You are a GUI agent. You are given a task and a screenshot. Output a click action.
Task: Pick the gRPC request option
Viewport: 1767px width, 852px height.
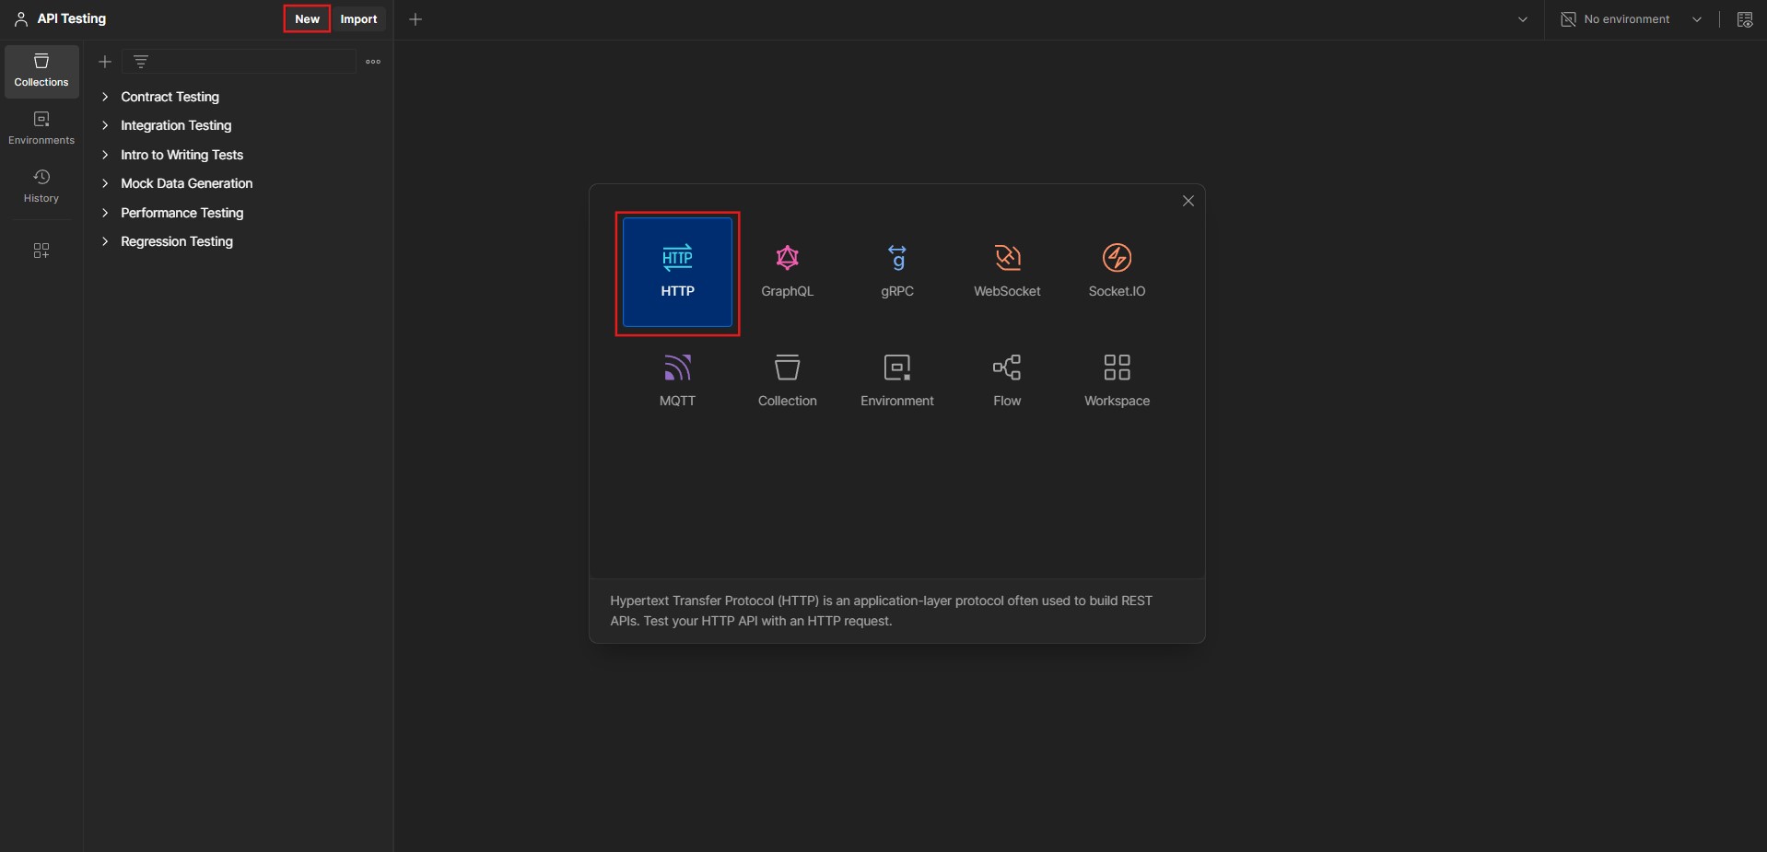(x=896, y=273)
